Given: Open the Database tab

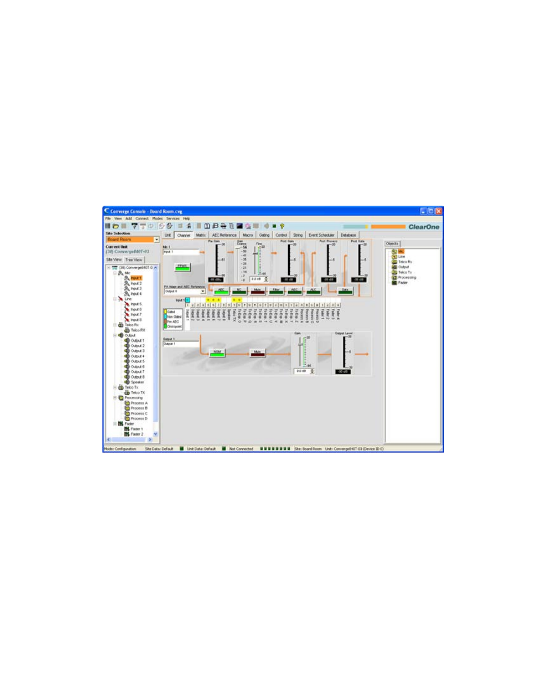Looking at the screenshot, I should 348,235.
